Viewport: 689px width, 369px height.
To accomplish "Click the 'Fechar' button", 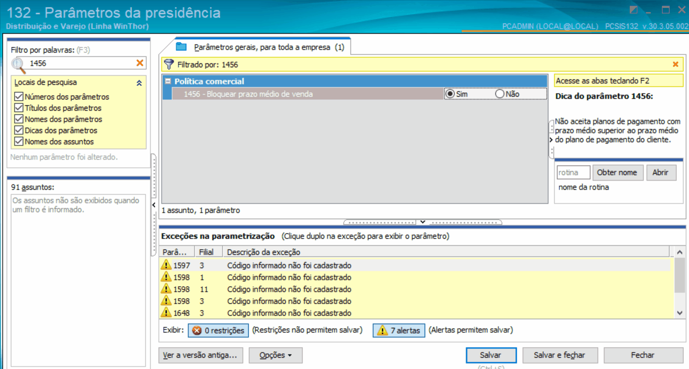I will [643, 355].
